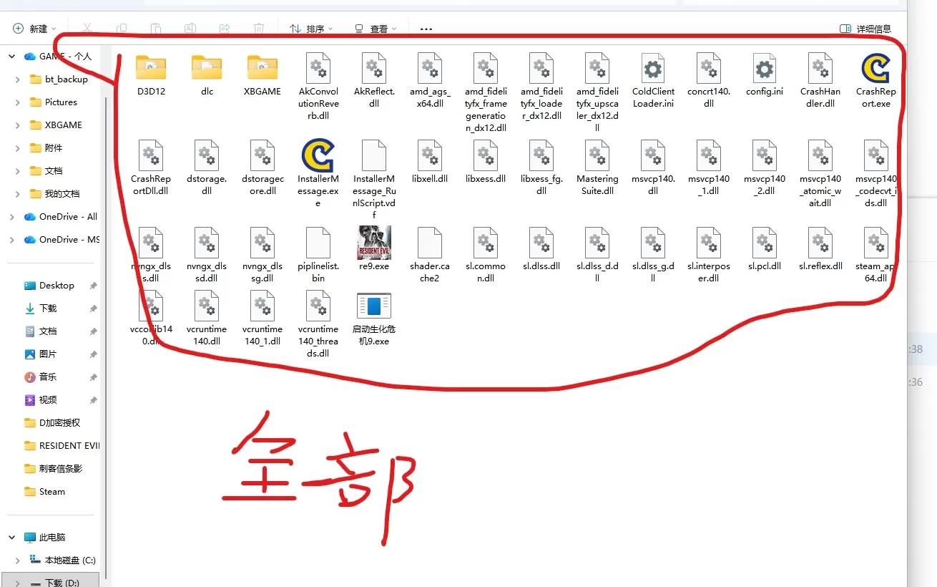
Task: Open the 查看 view dropdown
Action: click(376, 29)
